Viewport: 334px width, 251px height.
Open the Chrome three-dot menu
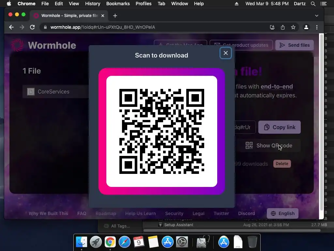(317, 27)
